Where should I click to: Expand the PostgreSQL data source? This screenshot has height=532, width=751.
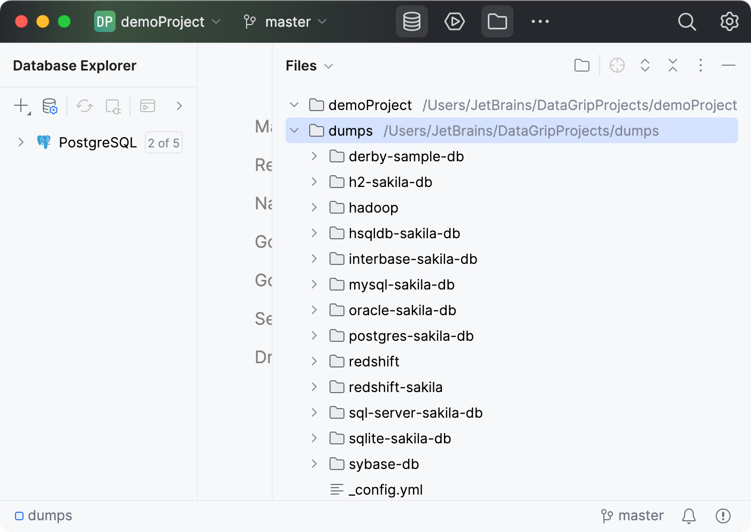click(x=21, y=142)
